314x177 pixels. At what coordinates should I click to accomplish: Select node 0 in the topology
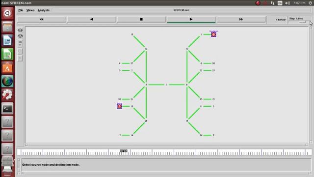(120, 70)
